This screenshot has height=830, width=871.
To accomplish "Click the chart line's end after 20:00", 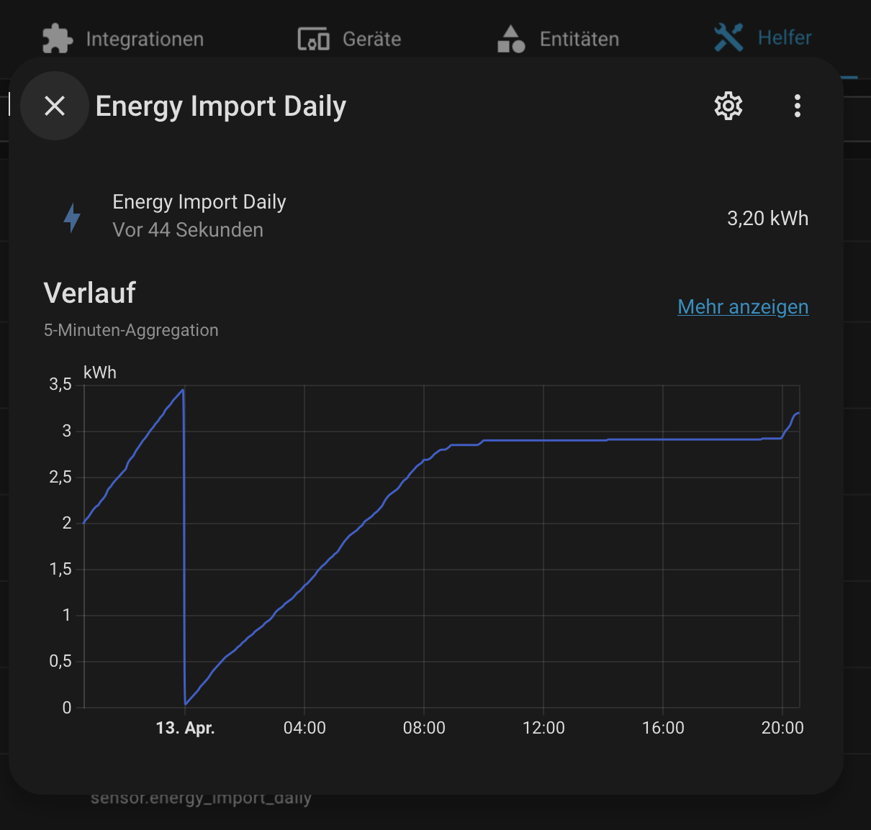I will click(798, 414).
